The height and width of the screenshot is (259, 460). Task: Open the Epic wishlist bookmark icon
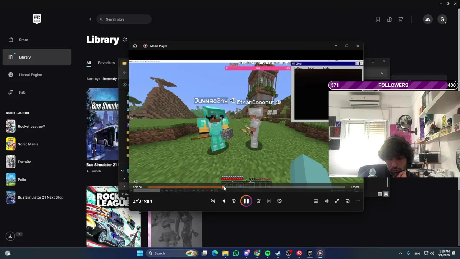coord(378,19)
